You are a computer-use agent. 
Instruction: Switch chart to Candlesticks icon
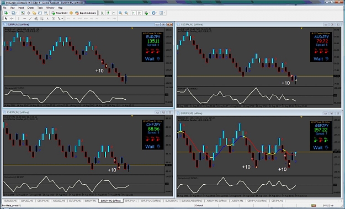108,13
